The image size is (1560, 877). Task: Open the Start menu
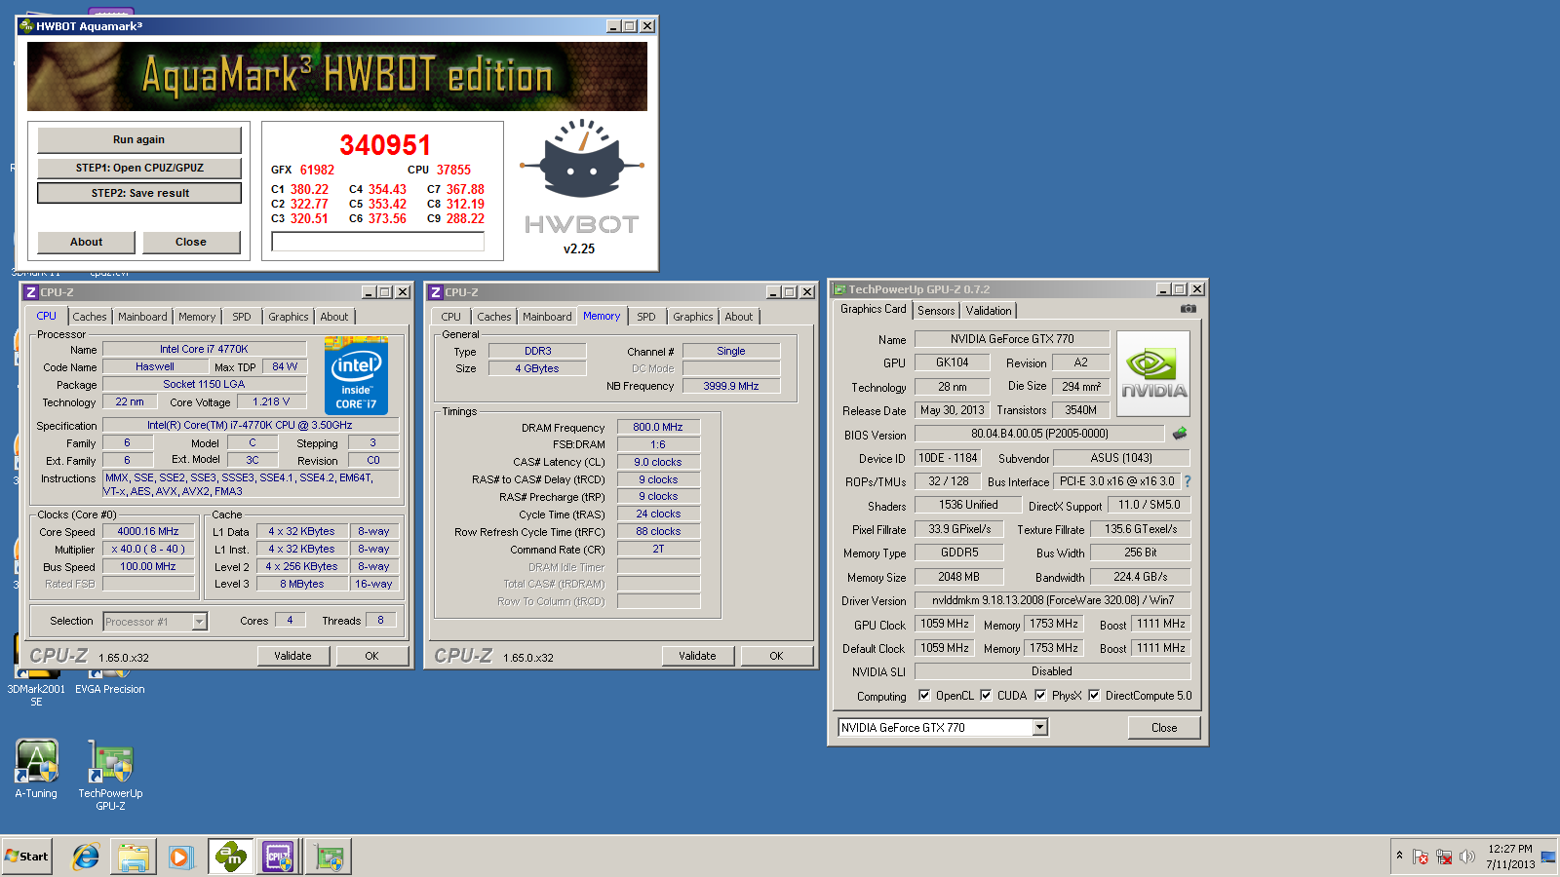[x=26, y=857]
